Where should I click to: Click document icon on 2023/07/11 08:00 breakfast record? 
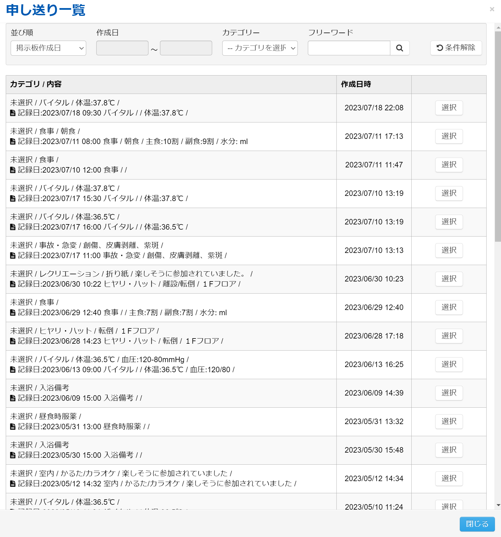coord(13,141)
